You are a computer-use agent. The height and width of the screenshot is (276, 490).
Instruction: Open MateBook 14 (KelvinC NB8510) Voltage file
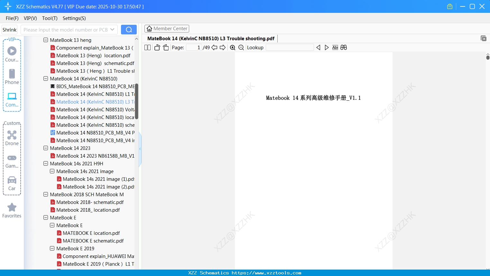[93, 110]
